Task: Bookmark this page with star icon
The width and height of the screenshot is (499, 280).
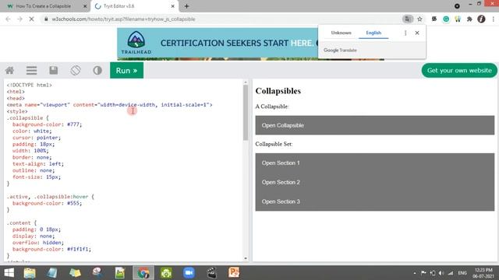Action: pyautogui.click(x=419, y=19)
